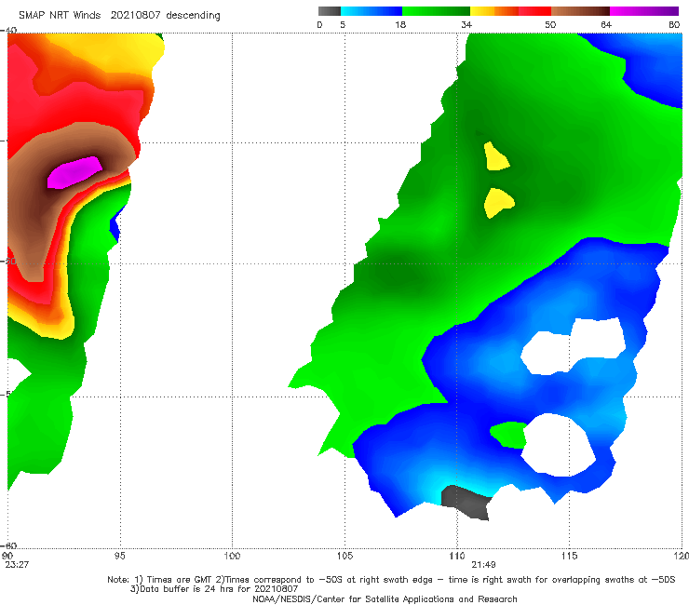
Task: Click the 'Data buffer is 24 hrs' note line
Action: click(213, 589)
